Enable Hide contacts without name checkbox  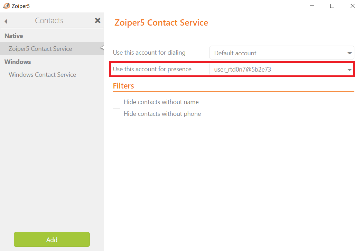click(x=117, y=101)
